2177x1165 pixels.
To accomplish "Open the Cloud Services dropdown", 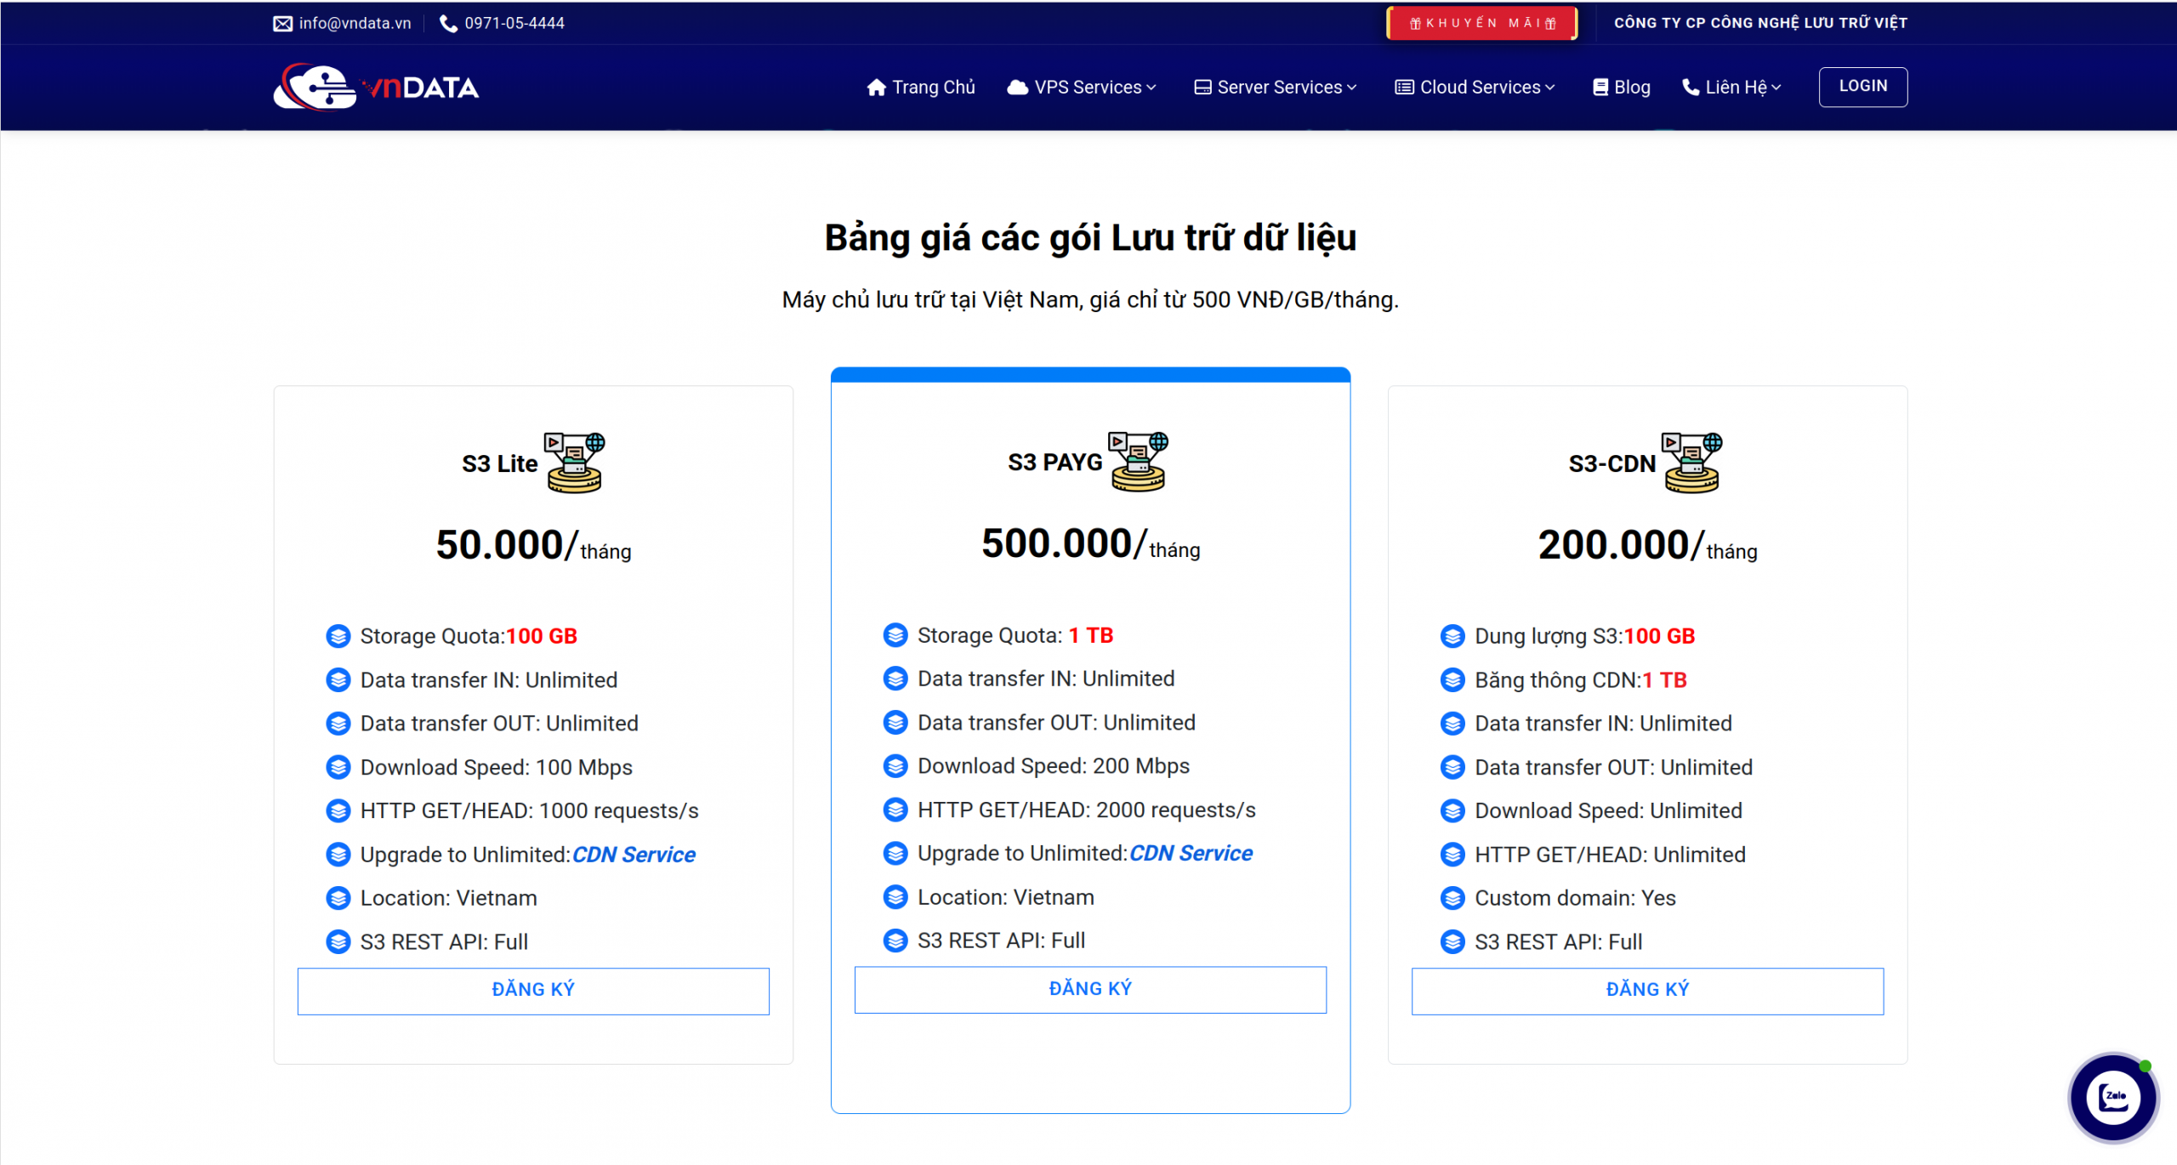I will point(1475,88).
